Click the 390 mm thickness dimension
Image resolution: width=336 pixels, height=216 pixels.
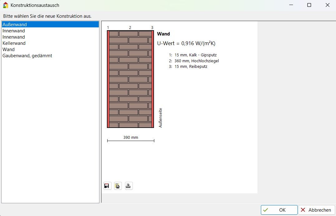click(x=131, y=138)
